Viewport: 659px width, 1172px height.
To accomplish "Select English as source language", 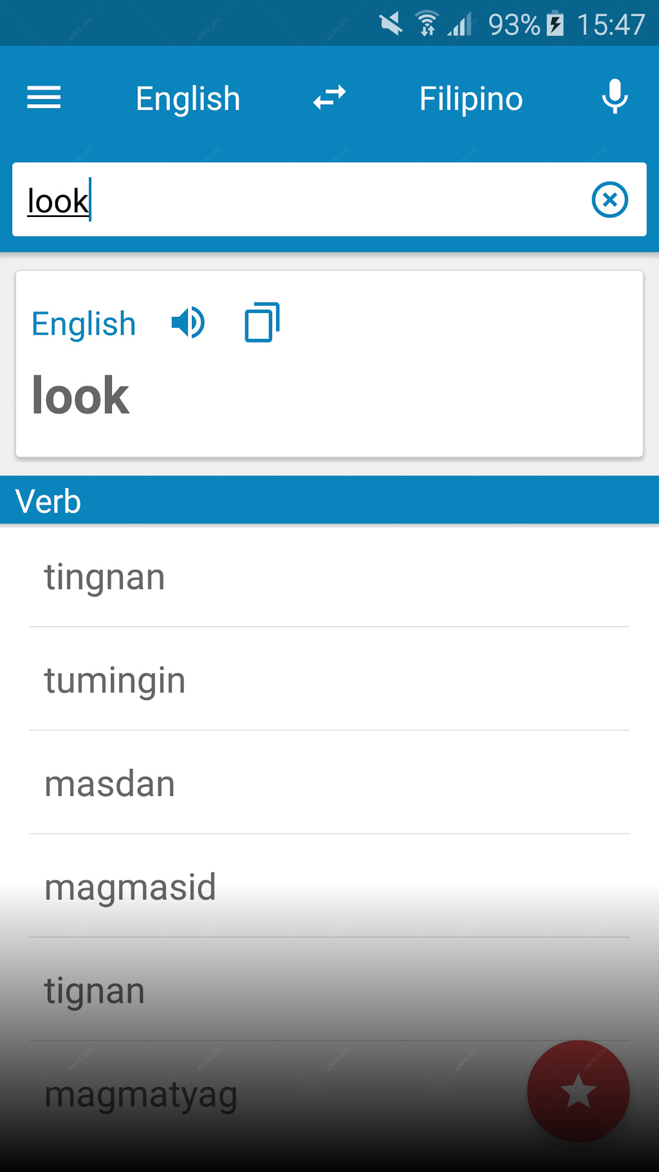I will coord(188,99).
